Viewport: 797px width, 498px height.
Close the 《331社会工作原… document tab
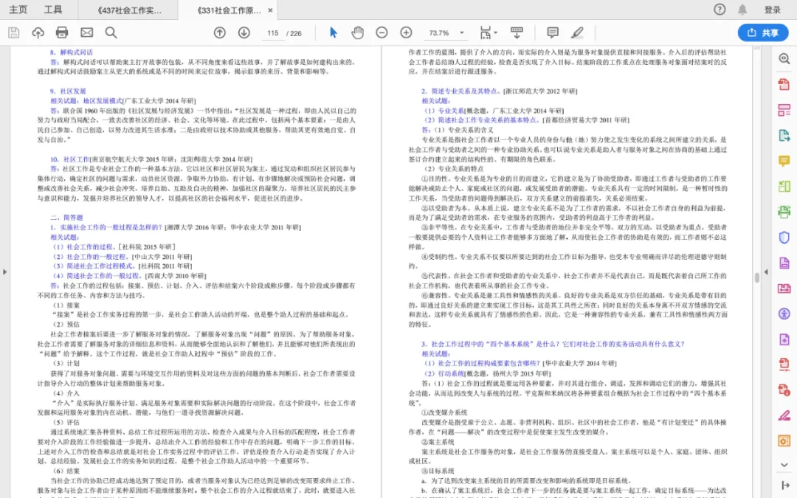pos(270,10)
